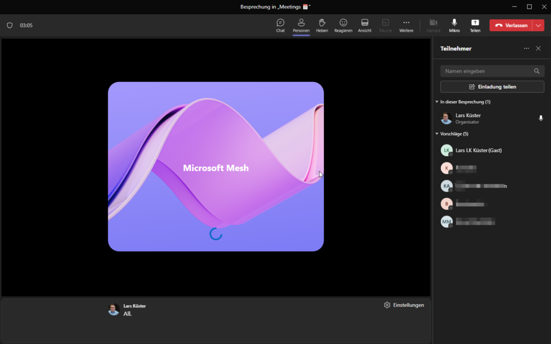Click the B avatar in suggestions
Viewport: 551px width, 344px height.
[447, 204]
